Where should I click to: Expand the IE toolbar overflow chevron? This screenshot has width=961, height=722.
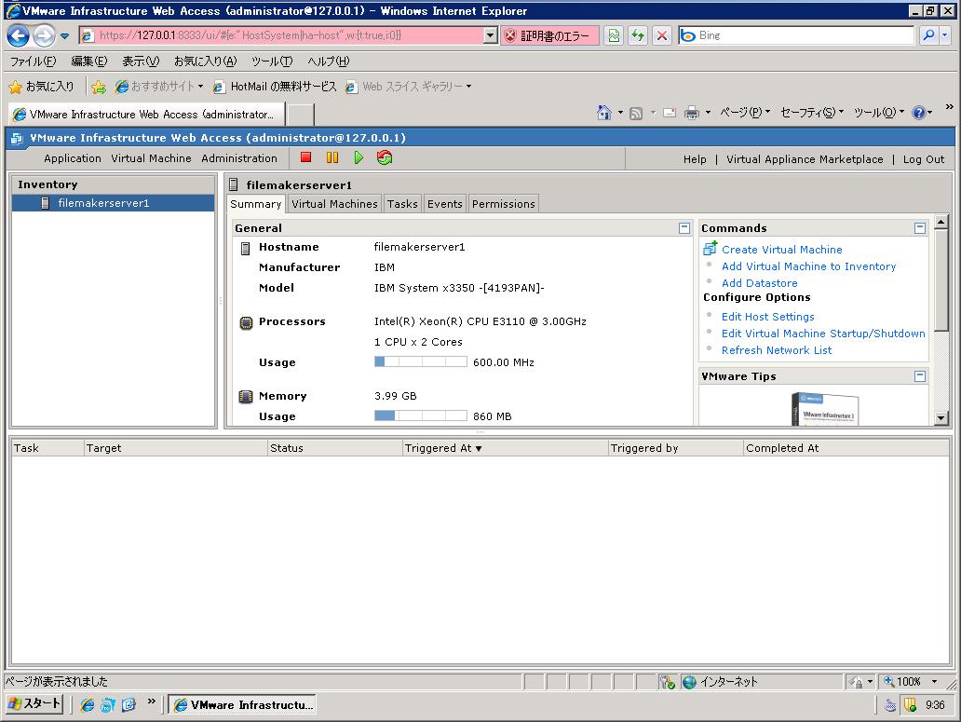[x=949, y=107]
